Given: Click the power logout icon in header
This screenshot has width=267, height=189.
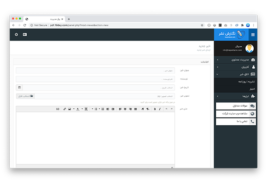Looking at the screenshot, I should tap(16, 34).
